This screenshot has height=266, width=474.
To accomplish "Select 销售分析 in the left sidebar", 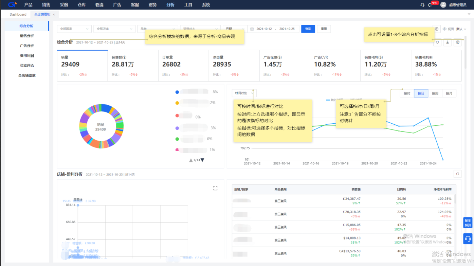I will 26,36.
